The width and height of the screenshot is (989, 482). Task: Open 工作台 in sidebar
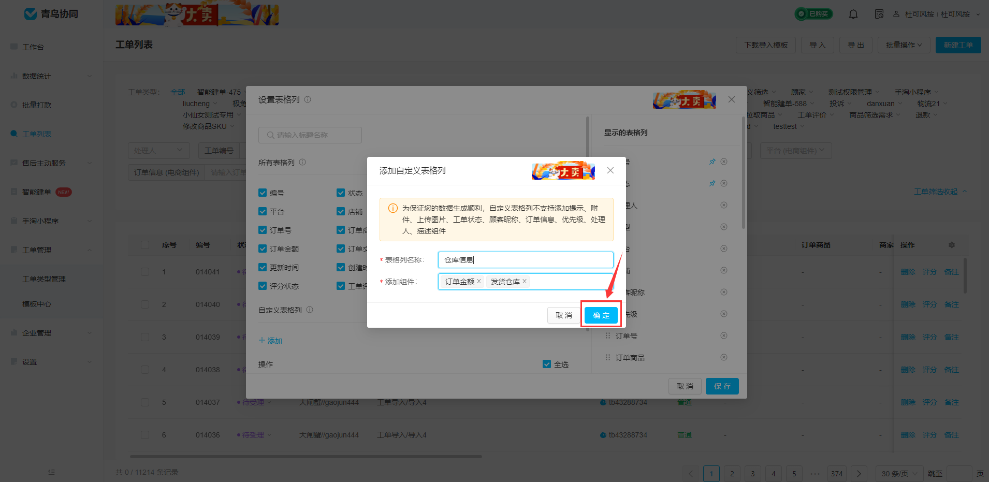[33, 47]
